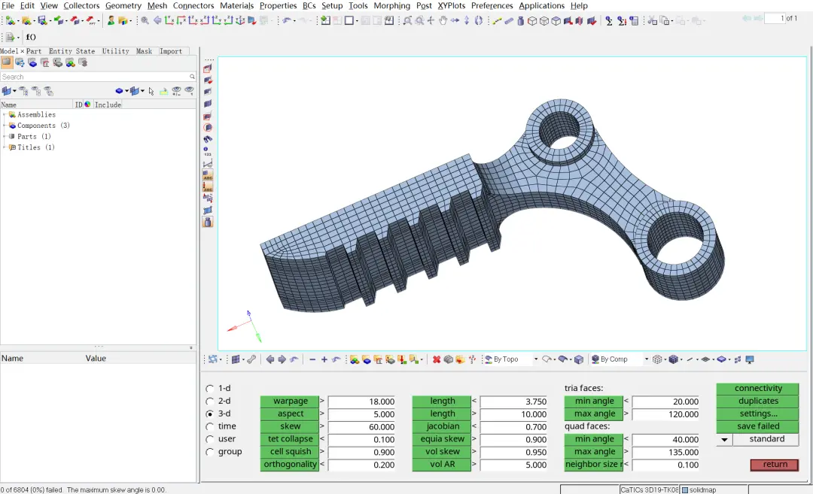Screen dimensions: 813x494
Task: Click the red X delete icon
Action: (437, 359)
